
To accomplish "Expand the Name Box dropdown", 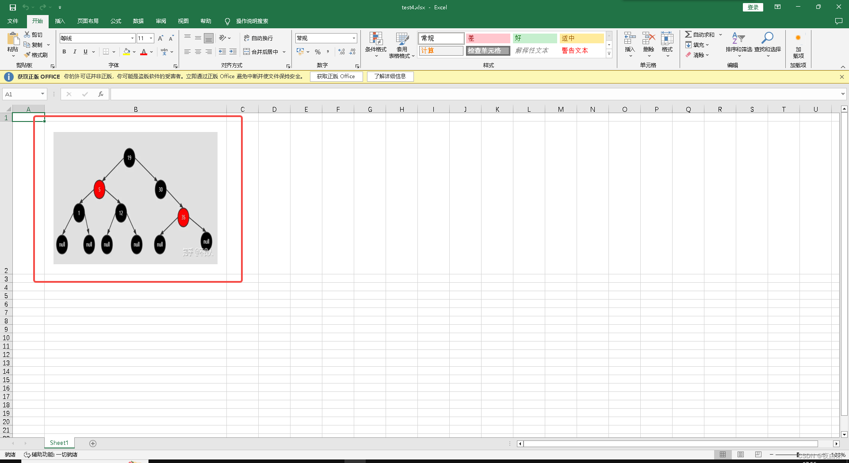I will click(42, 94).
